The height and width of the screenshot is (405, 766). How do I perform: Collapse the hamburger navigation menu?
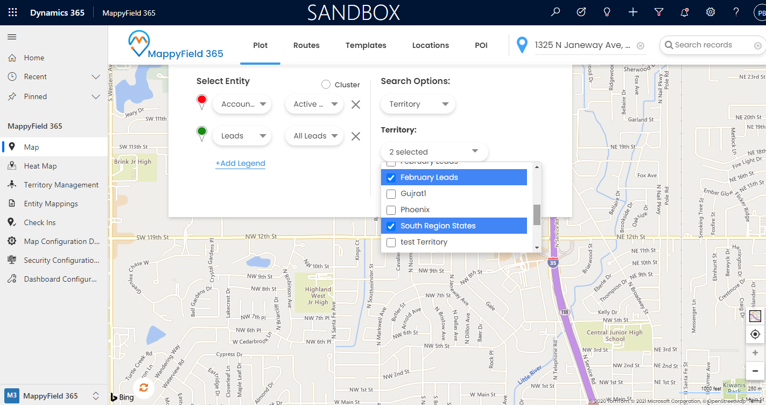tap(12, 37)
